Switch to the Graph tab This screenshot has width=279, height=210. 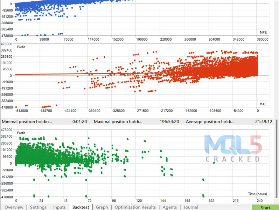click(102, 207)
